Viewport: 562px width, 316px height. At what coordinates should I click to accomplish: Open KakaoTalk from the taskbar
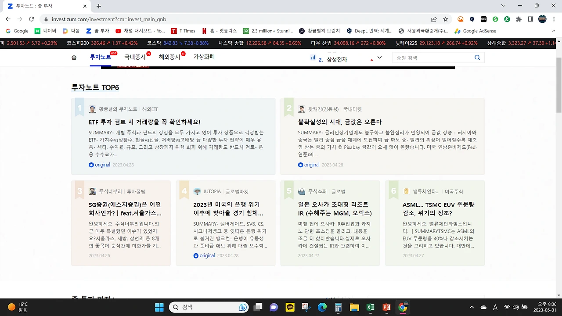point(290,307)
